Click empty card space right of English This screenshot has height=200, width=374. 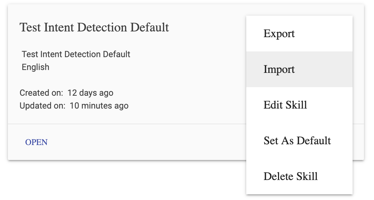click(x=143, y=67)
